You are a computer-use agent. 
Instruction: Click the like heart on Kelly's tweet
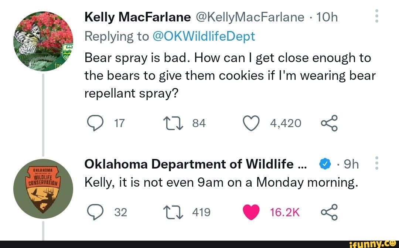coord(251,123)
